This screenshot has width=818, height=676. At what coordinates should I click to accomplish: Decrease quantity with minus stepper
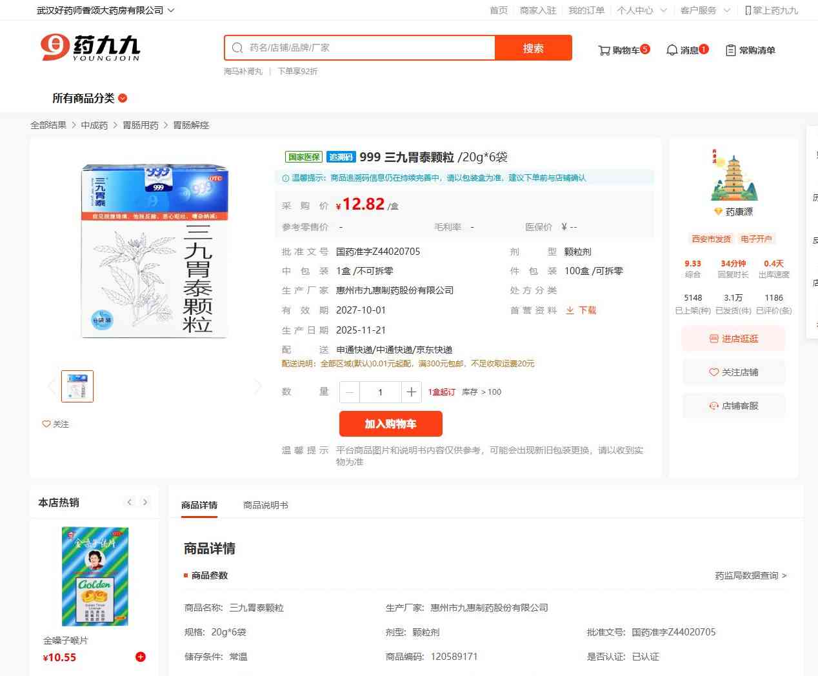[x=350, y=392]
